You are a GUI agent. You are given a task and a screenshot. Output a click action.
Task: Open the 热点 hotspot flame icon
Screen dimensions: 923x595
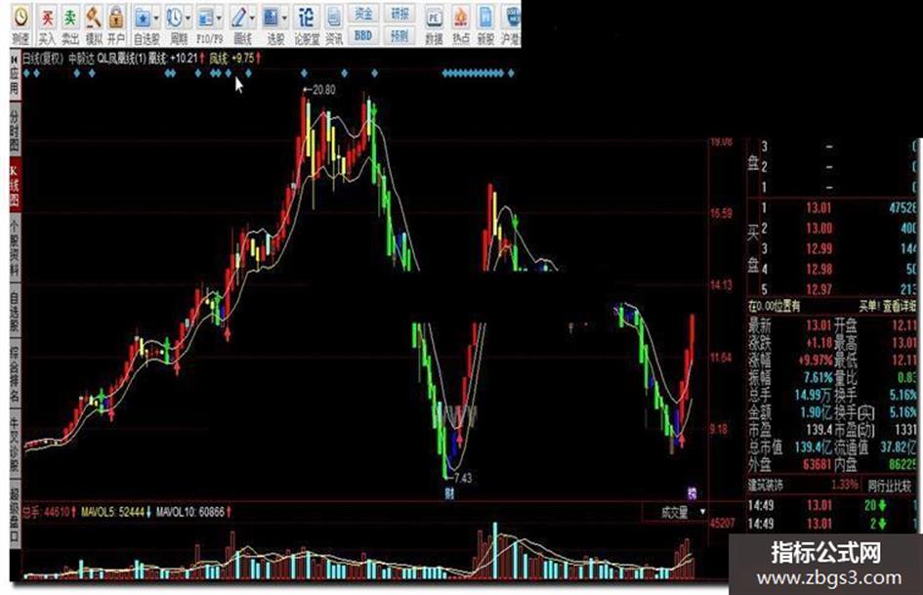click(460, 18)
